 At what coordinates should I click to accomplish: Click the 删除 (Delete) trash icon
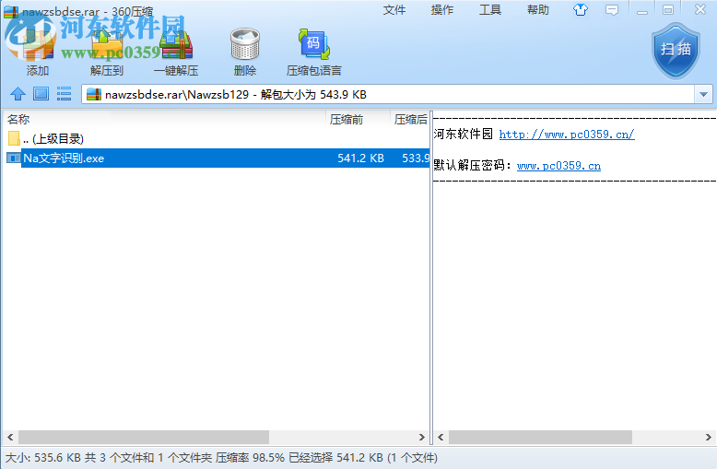coord(245,44)
